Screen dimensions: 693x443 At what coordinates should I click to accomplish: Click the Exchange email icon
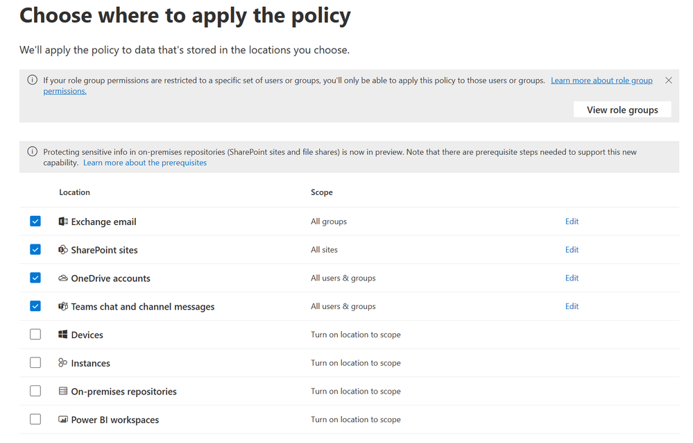[63, 221]
